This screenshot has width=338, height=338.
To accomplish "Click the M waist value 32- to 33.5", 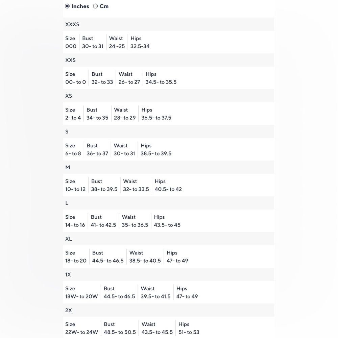I will pos(136,190).
